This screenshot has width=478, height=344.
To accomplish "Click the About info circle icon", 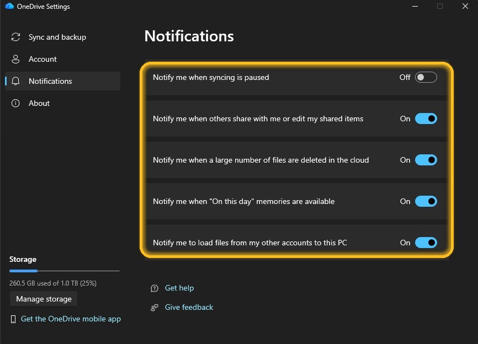I will 15,103.
